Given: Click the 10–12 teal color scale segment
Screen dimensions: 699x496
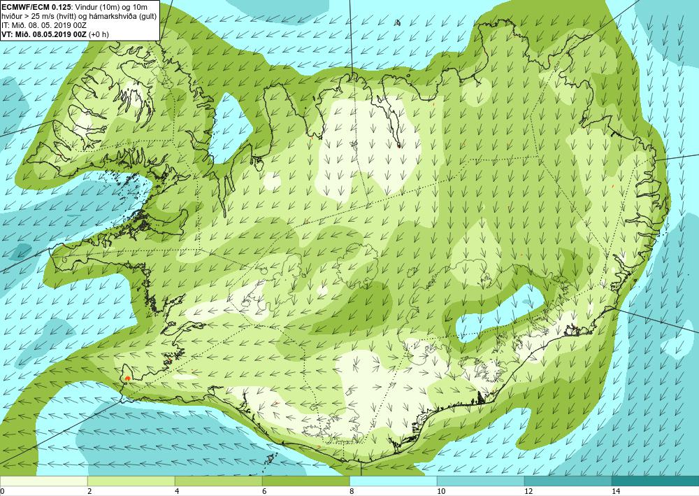Looking at the screenshot, I should click(x=481, y=481).
